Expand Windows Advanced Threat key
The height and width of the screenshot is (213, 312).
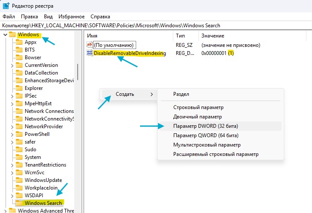click(x=6, y=210)
